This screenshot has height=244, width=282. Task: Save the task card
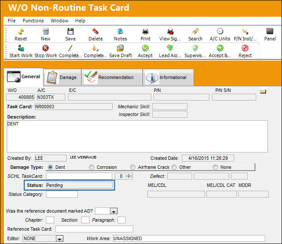coord(70,31)
